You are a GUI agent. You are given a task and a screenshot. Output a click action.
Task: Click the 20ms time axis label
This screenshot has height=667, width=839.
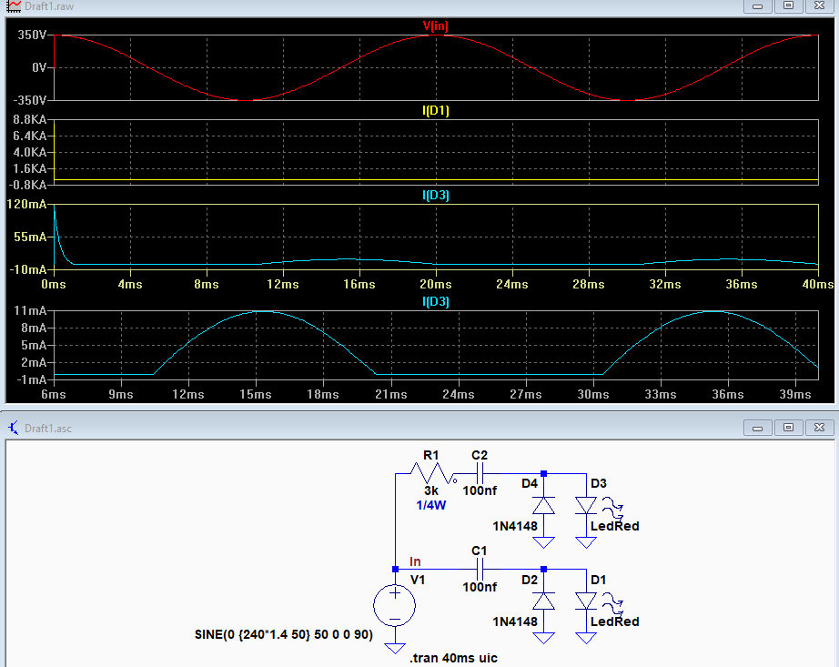pos(436,284)
